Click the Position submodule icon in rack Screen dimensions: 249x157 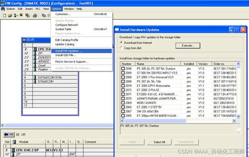point(35,69)
